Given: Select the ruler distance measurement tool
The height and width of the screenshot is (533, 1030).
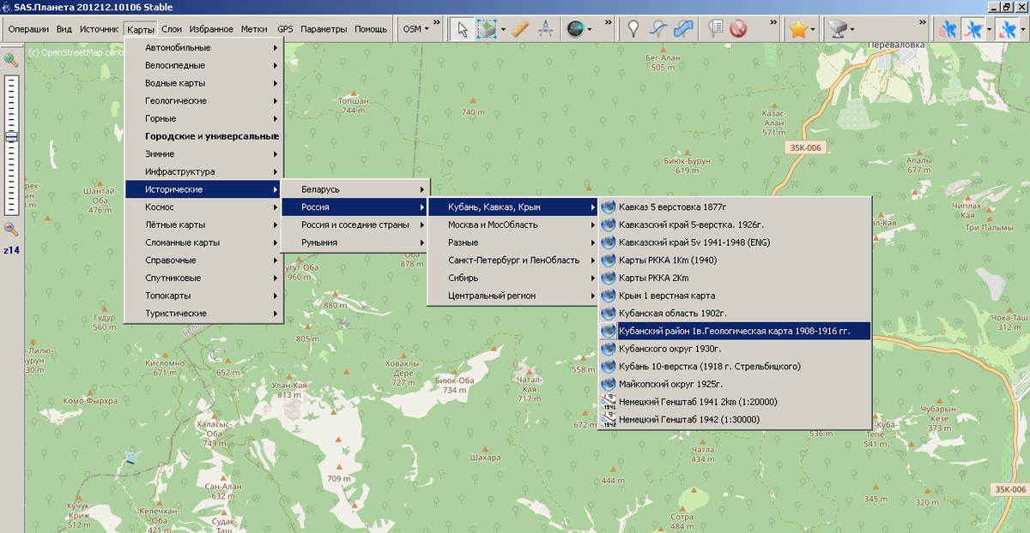Looking at the screenshot, I should [519, 29].
